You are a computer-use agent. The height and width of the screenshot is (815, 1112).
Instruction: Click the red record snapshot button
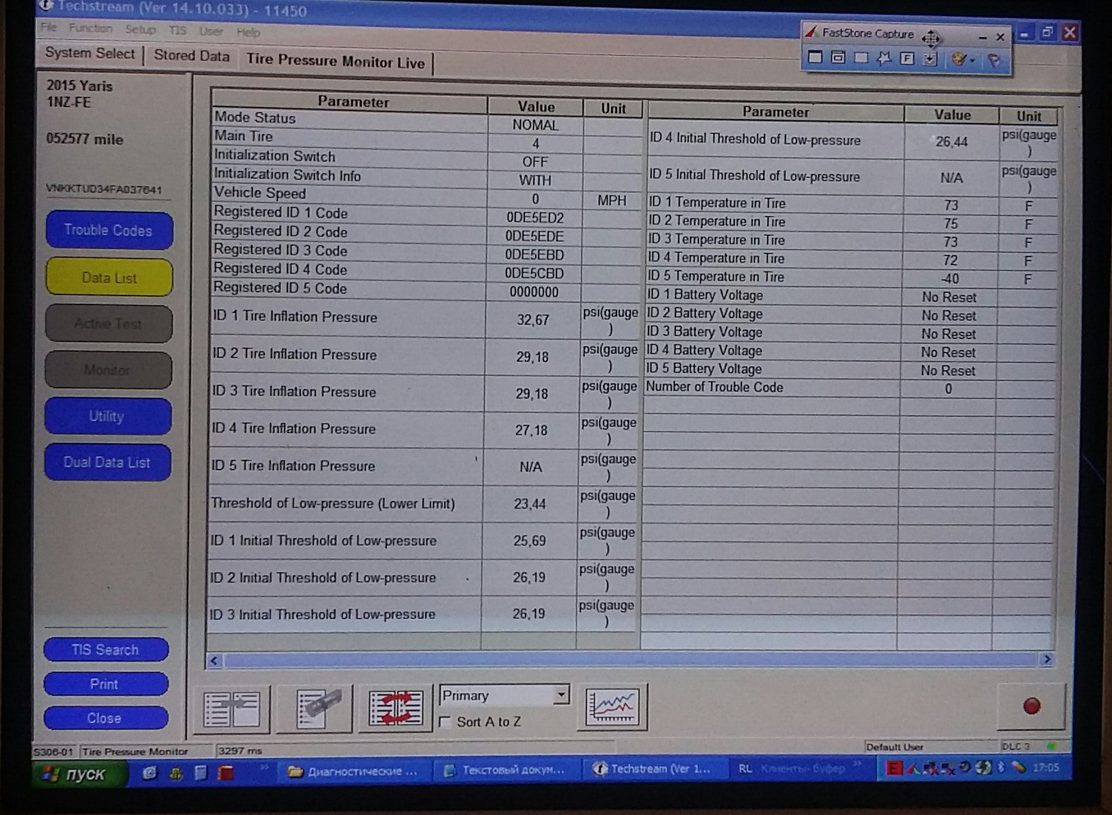tap(1031, 706)
